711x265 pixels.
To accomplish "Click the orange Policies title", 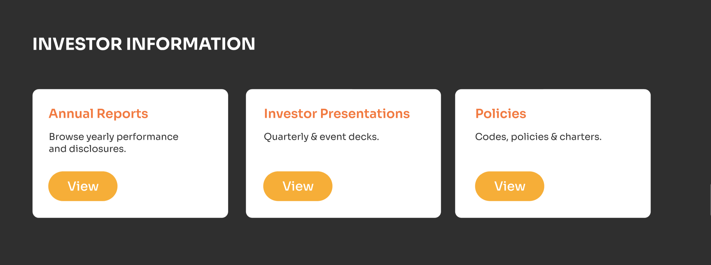I will click(x=500, y=114).
